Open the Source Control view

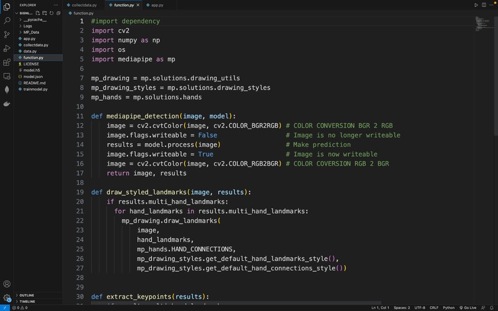(x=7, y=35)
